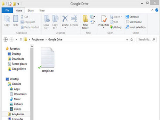Create a New folder
The height and width of the screenshot is (120, 160).
click(x=85, y=22)
